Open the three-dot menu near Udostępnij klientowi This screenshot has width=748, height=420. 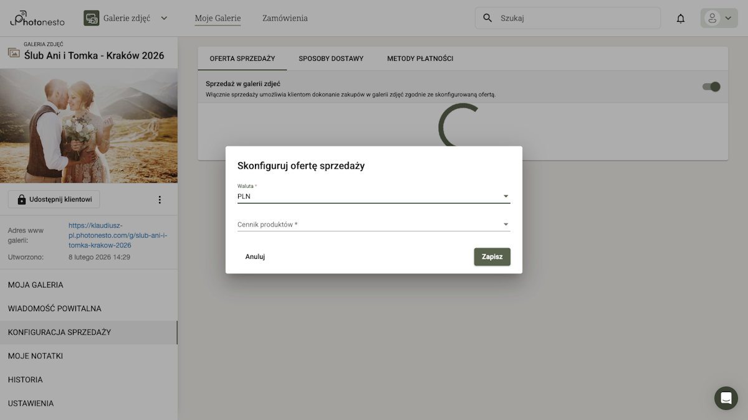pyautogui.click(x=160, y=199)
